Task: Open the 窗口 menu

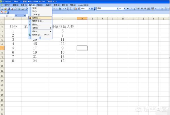Action: coord(65,5)
